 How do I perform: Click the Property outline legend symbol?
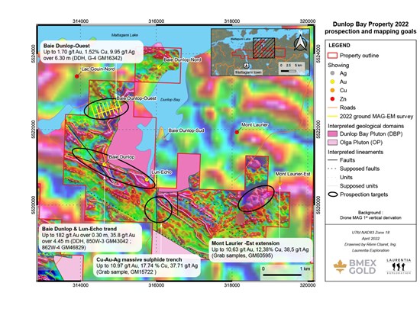(332, 56)
